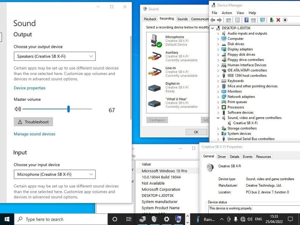Open Events tab in Properties window
The width and height of the screenshot is (300, 225).
247,157
